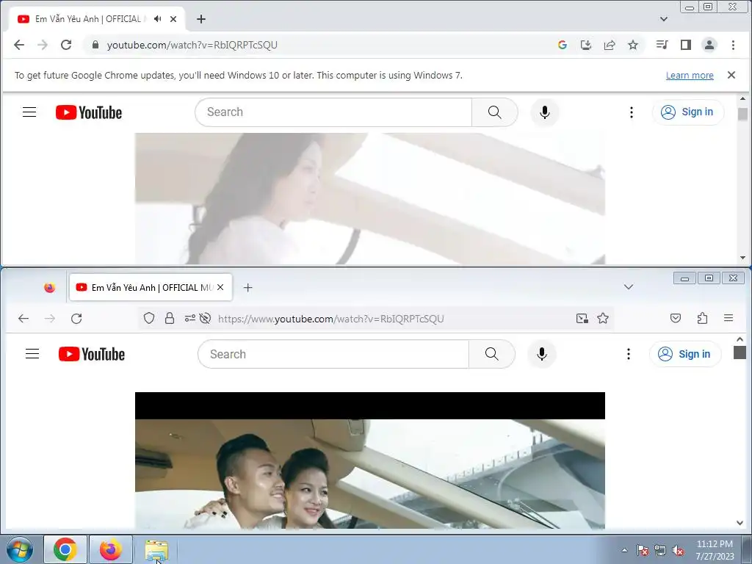Image resolution: width=752 pixels, height=564 pixels.
Task: Click YouTube logo in Chrome window
Action: 89,112
